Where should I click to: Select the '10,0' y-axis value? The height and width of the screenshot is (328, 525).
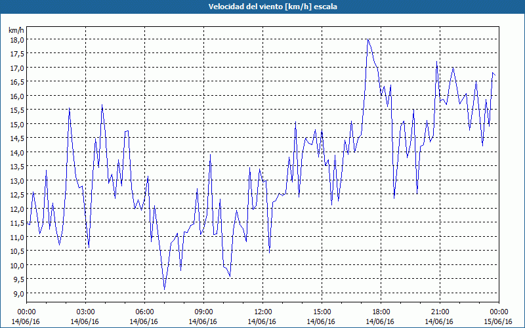click(17, 265)
